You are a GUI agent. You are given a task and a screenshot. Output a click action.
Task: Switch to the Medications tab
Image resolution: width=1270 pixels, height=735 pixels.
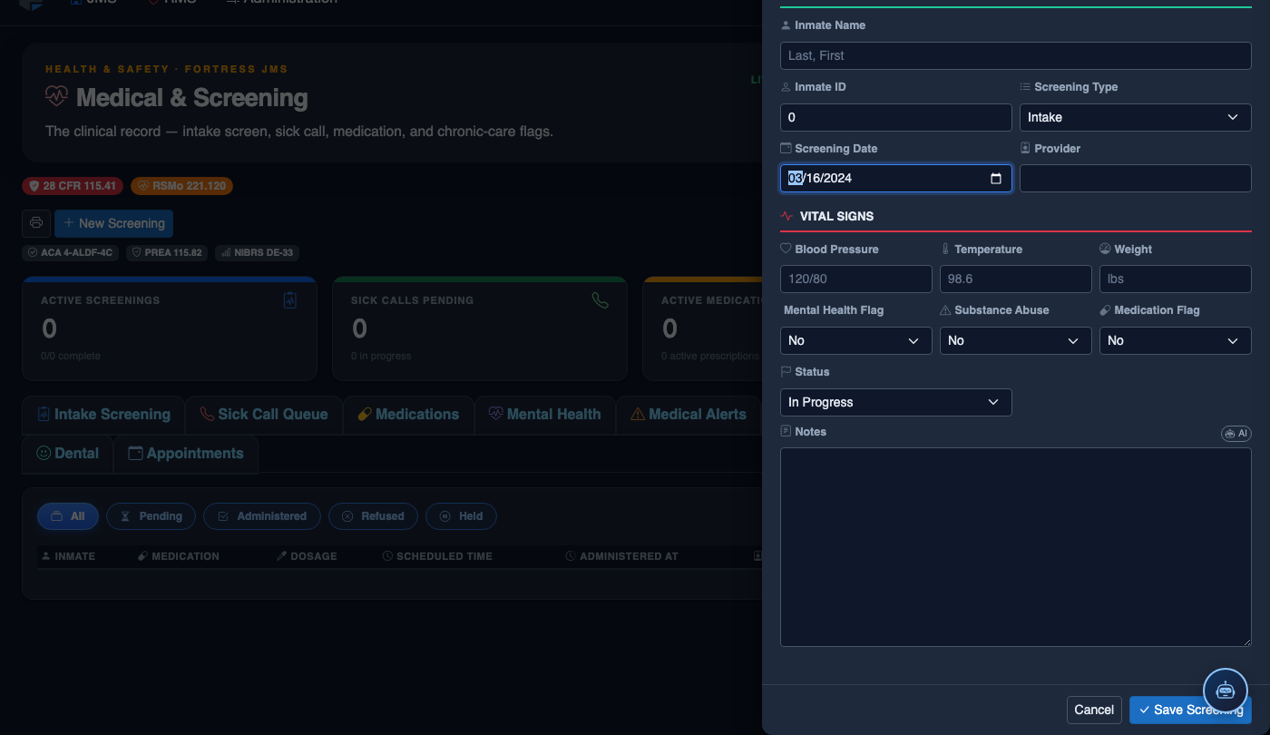click(408, 415)
